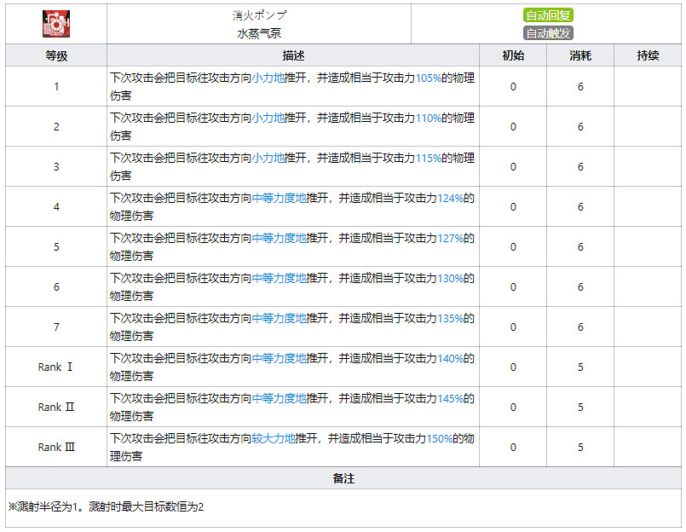This screenshot has width=686, height=532.
Task: Click the 等级 column header
Action: (56, 56)
